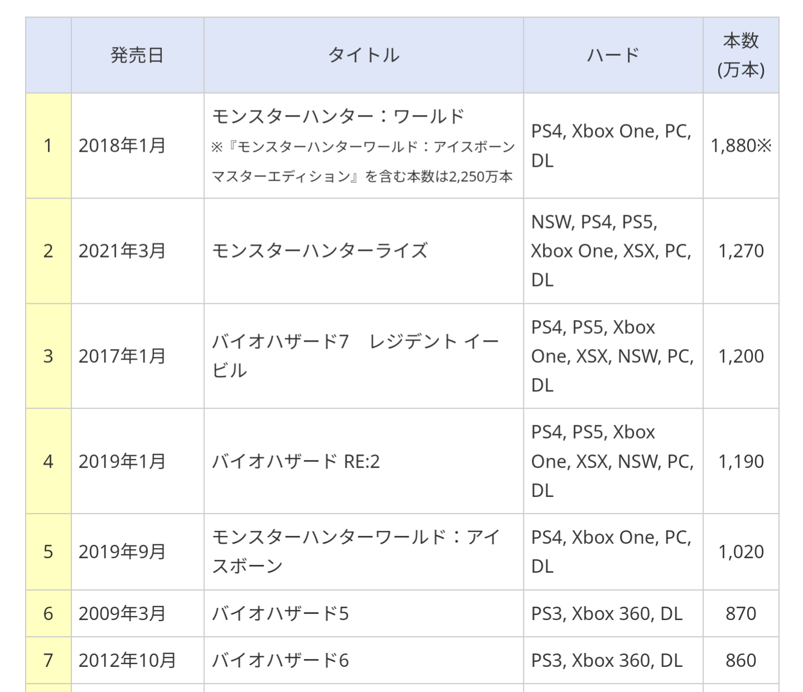Select the モンスターハンター：ワールド title
This screenshot has height=692, width=803.
tap(338, 117)
